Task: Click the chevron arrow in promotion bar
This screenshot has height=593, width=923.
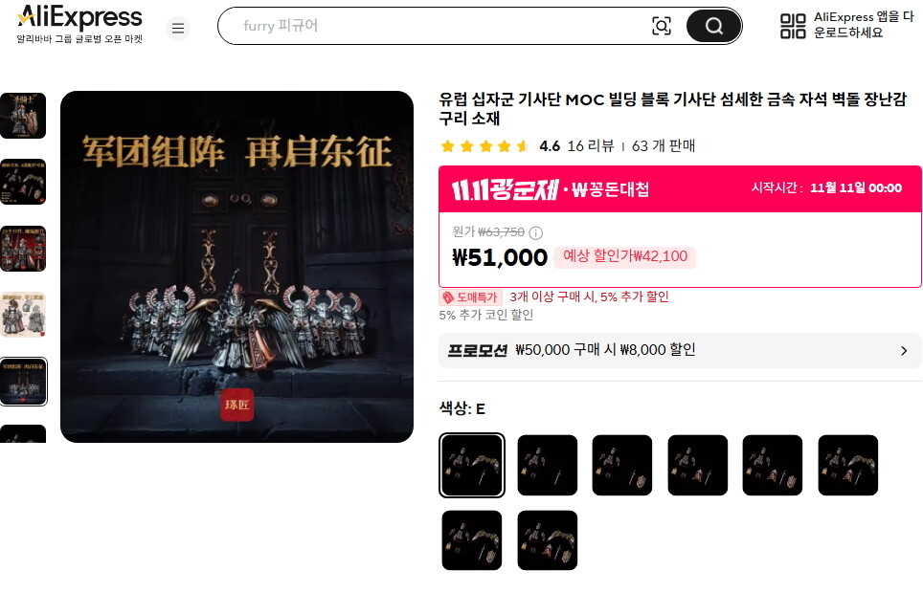Action: [904, 351]
